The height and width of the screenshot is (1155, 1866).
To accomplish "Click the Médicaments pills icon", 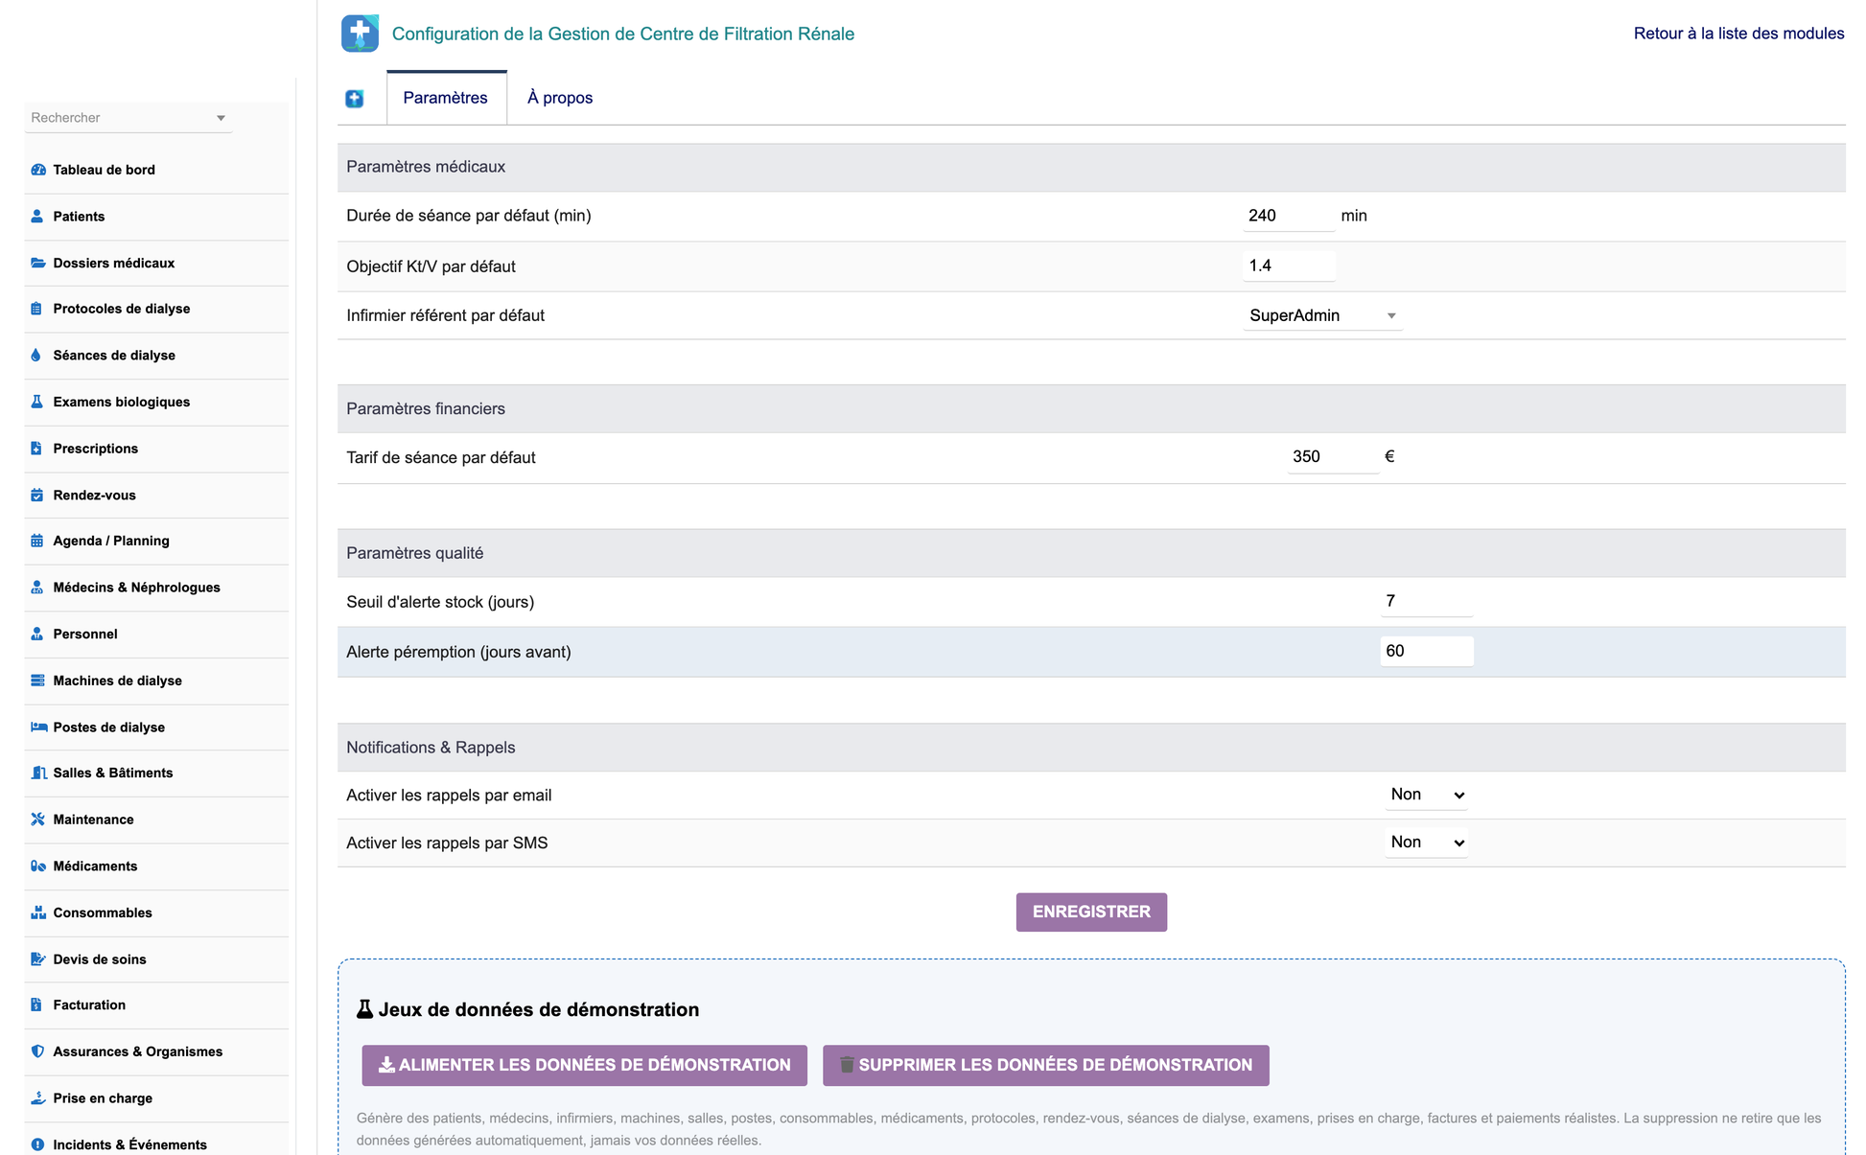I will [38, 866].
